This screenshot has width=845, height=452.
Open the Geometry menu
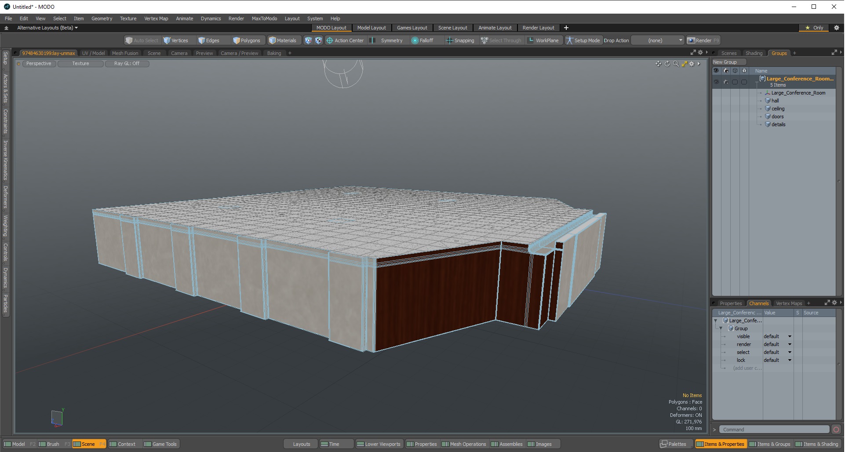tap(102, 18)
